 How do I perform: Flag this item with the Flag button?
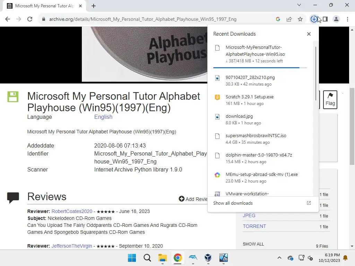coord(330,100)
